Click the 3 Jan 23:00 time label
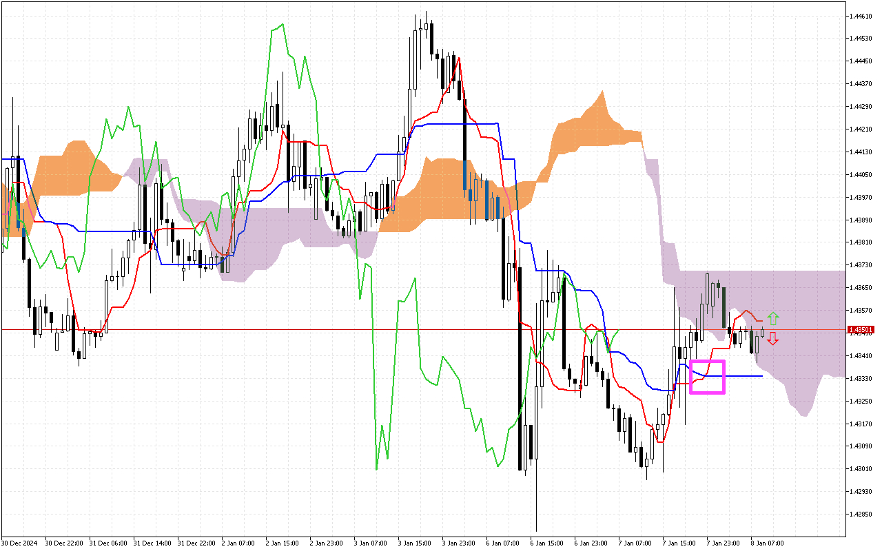 (x=459, y=543)
